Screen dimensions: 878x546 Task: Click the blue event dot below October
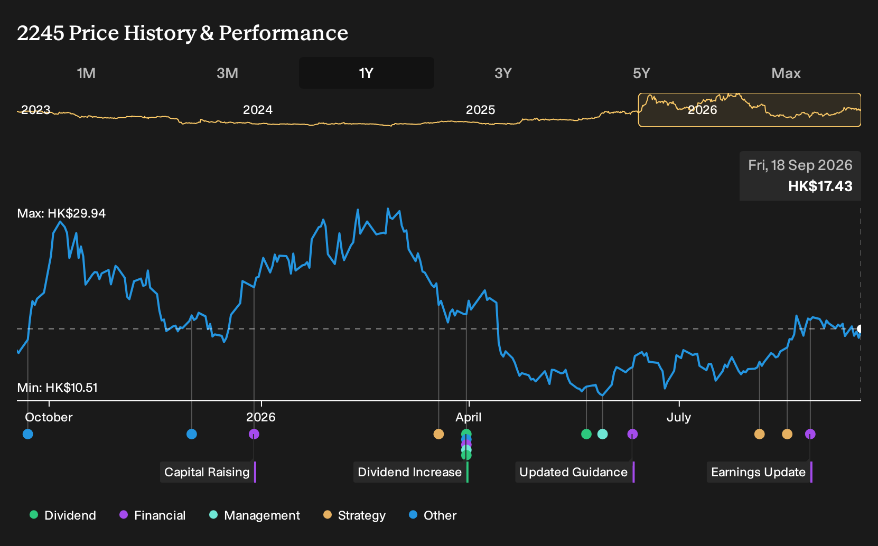[28, 434]
